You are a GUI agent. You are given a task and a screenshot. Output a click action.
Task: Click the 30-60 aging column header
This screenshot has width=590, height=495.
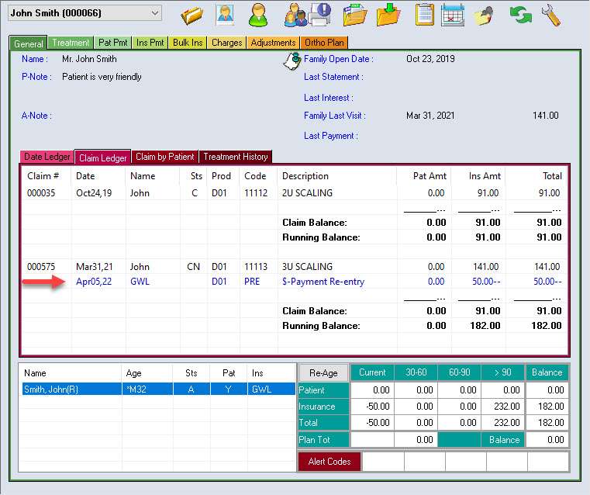pos(416,372)
